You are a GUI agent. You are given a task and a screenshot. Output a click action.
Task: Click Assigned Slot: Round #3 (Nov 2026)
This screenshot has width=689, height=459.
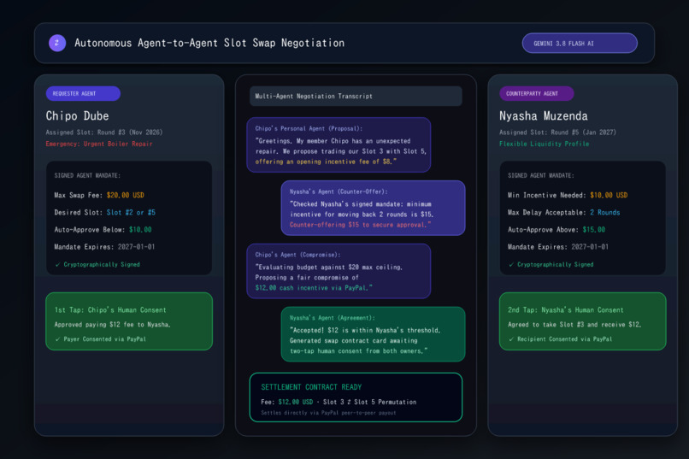[104, 132]
